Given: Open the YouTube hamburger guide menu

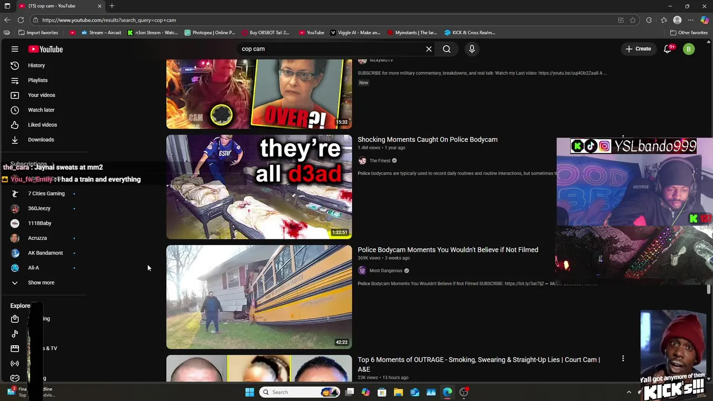Looking at the screenshot, I should 15,49.
